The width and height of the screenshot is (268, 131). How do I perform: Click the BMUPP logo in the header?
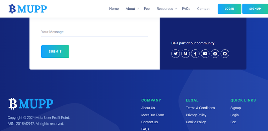point(28,9)
